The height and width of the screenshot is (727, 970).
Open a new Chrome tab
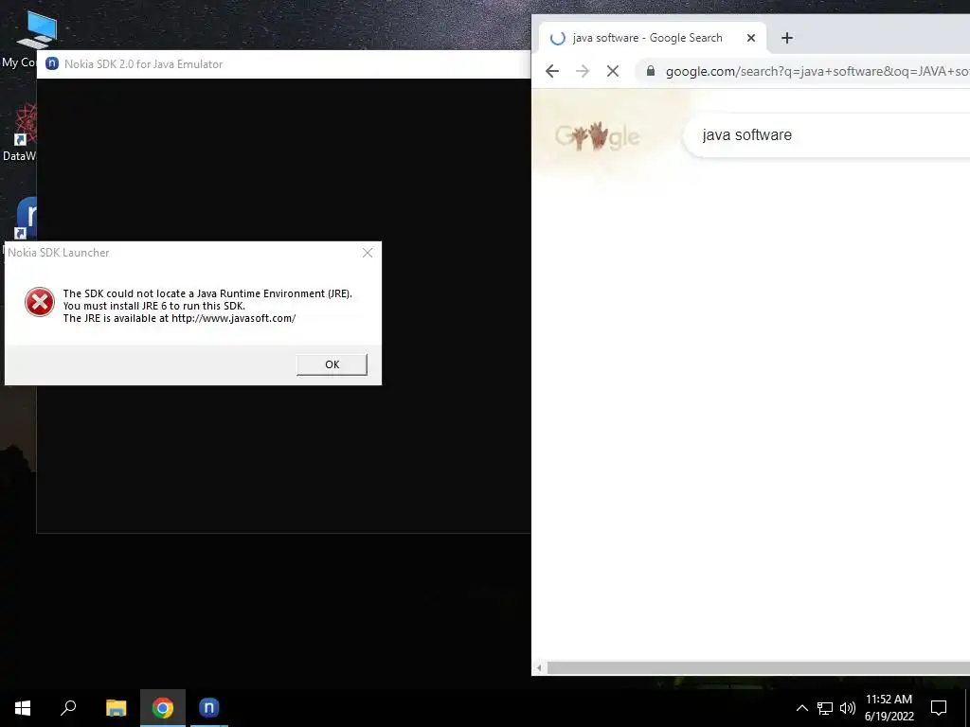787,38
